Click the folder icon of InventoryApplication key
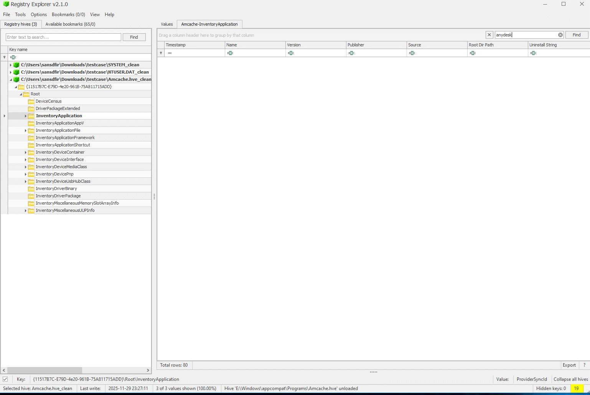Image resolution: width=590 pixels, height=395 pixels. point(31,116)
